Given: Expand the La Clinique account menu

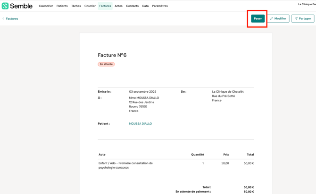Looking at the screenshot, I should pyautogui.click(x=307, y=4).
